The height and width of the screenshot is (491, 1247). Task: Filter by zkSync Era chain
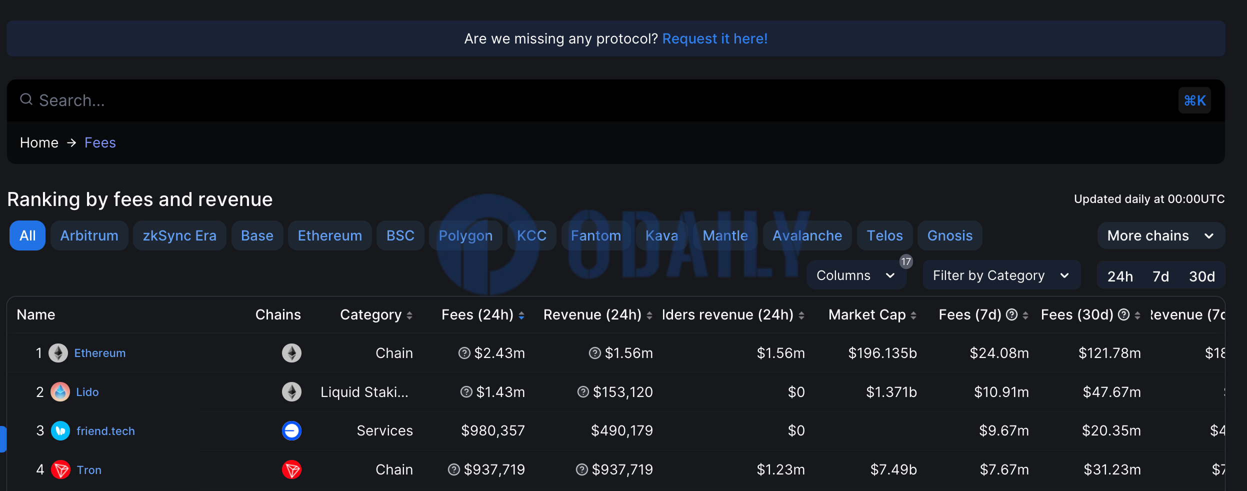(179, 235)
